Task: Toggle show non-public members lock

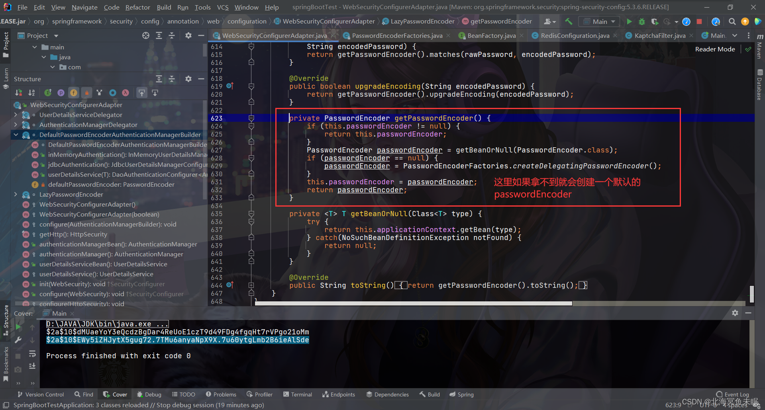Action: 86,93
